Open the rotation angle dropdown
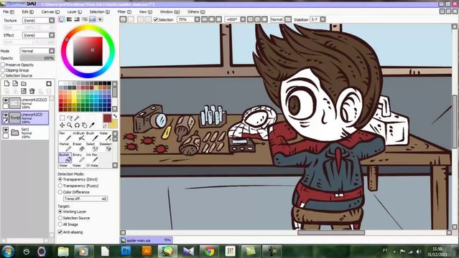The image size is (459, 258). (x=243, y=19)
